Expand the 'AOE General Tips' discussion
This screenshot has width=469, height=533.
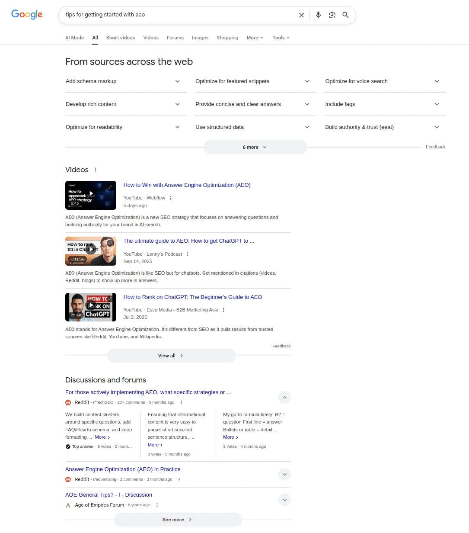(284, 500)
